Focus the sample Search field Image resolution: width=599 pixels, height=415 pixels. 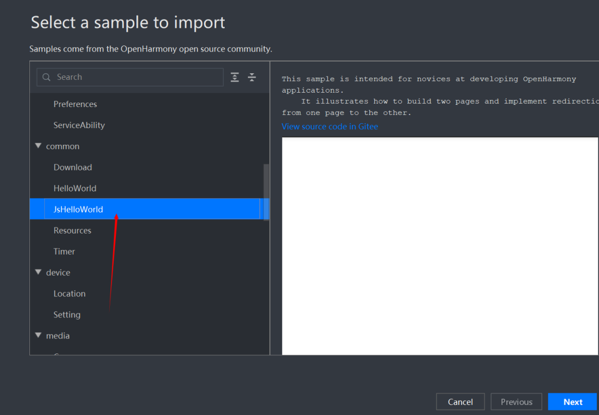coord(136,77)
